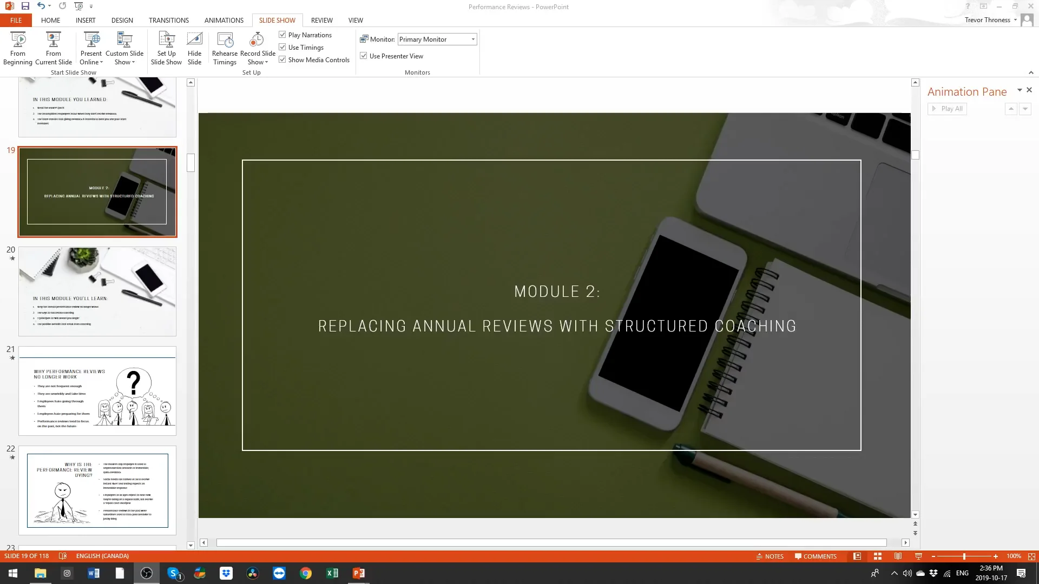Select slide 22 thumbnail

click(97, 490)
